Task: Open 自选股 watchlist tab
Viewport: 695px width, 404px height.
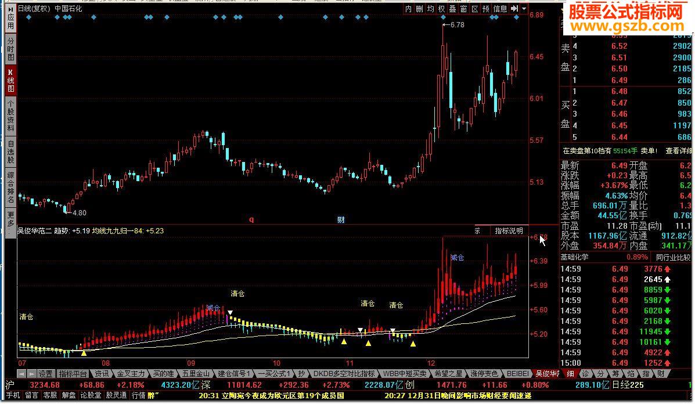Action: pyautogui.click(x=10, y=152)
